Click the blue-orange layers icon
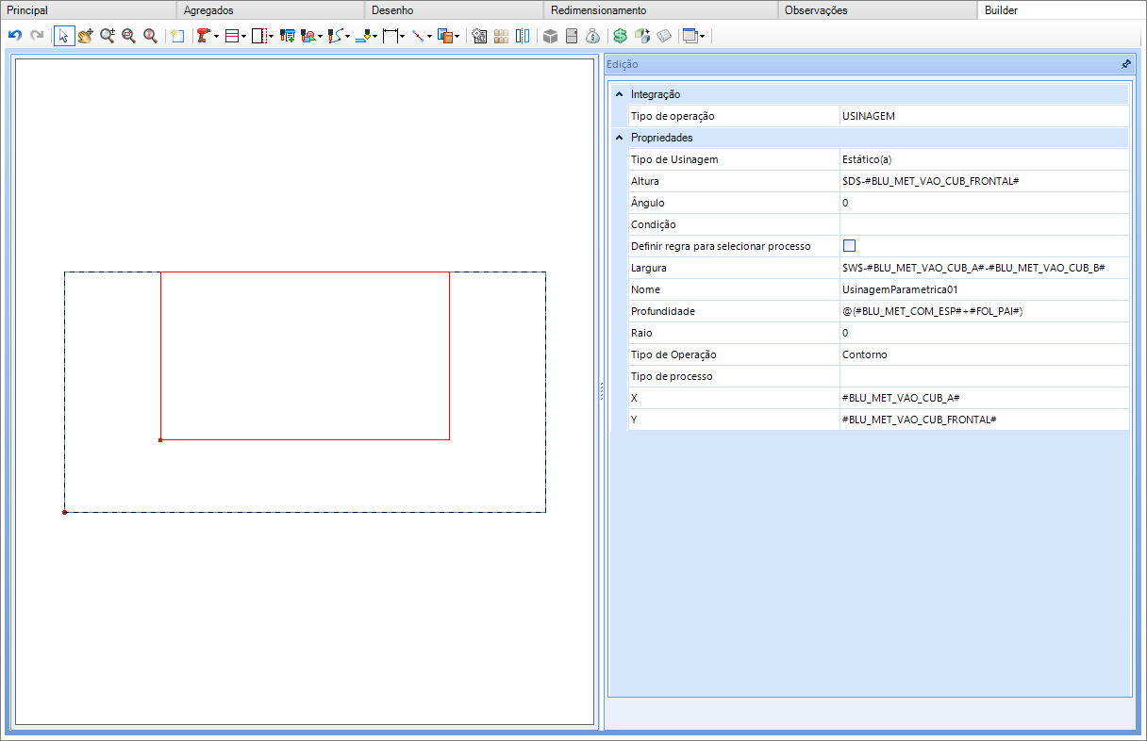The width and height of the screenshot is (1147, 741). click(x=445, y=36)
